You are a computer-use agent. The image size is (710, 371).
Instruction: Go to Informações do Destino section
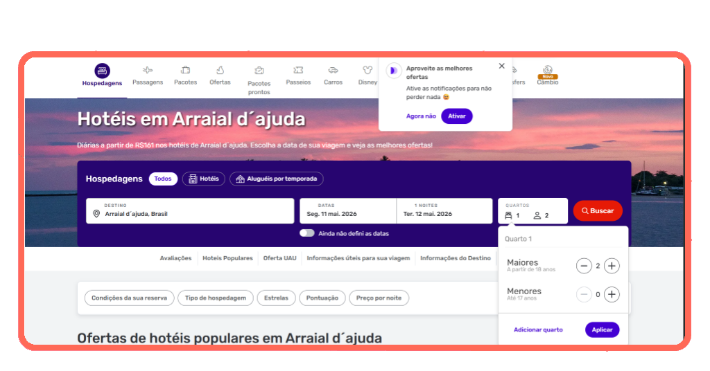pos(456,258)
